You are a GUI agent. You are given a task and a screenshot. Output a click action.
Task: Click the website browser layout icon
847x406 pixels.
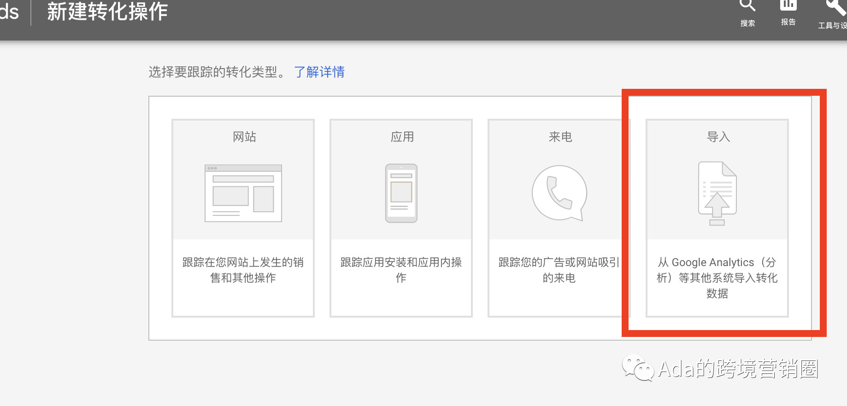pyautogui.click(x=243, y=193)
